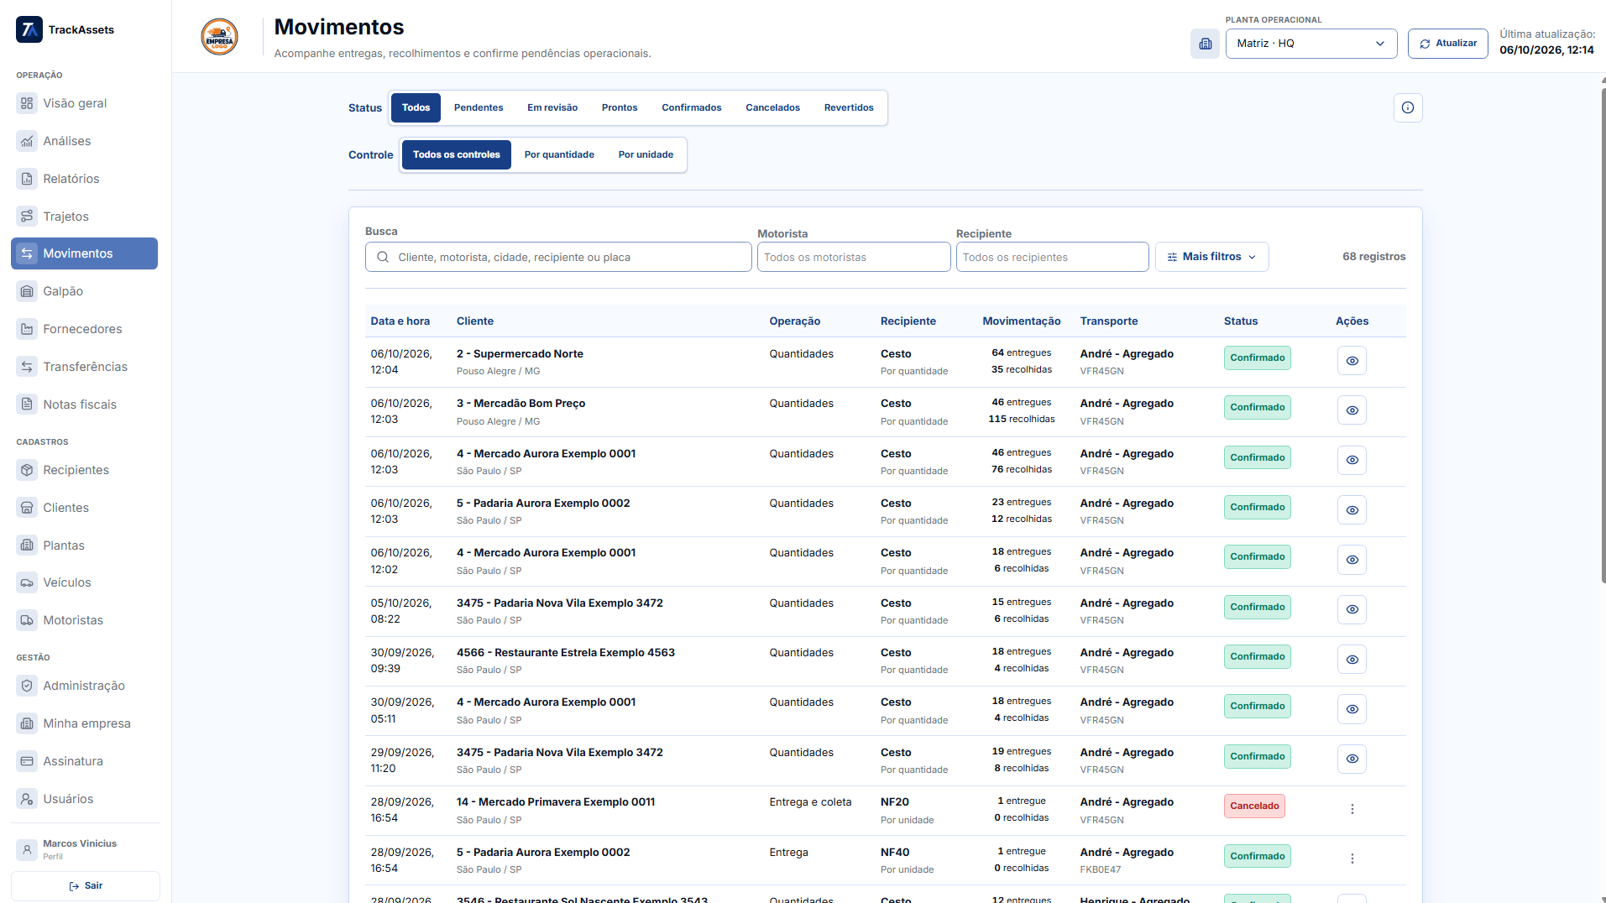View details for Mercadão Bom Preço movement

click(1352, 410)
